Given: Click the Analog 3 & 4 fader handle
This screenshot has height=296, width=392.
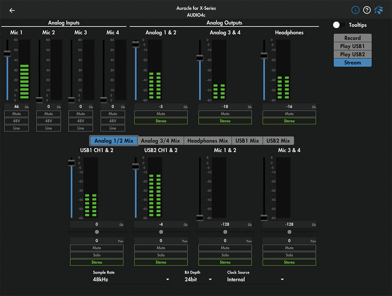Looking at the screenshot, I should [200, 58].
